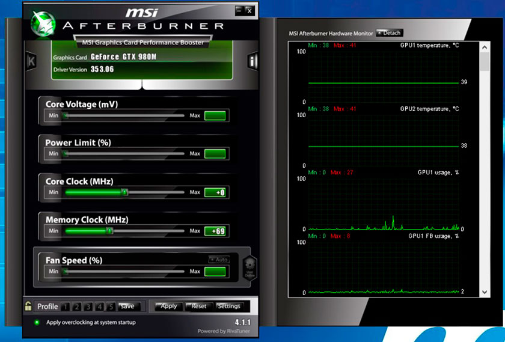Click the hardware monitor scrollbar thumb

[485, 61]
